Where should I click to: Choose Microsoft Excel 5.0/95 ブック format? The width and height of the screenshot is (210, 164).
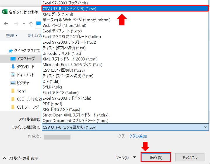coord(125,65)
